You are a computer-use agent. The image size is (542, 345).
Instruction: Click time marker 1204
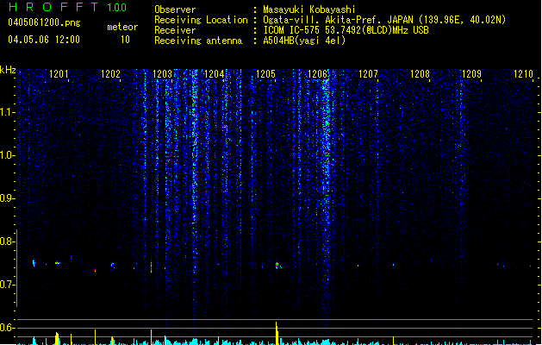click(x=214, y=74)
